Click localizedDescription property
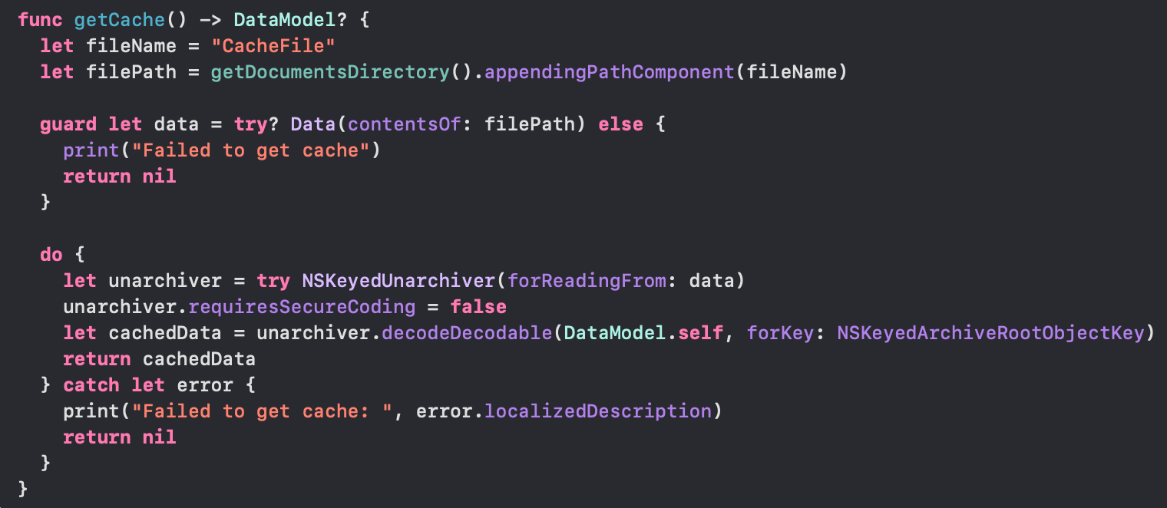 click(598, 411)
